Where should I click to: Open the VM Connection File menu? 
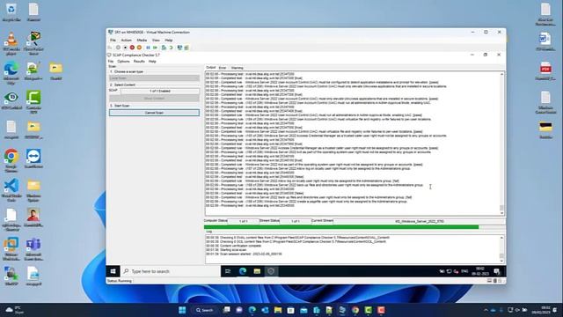pyautogui.click(x=113, y=41)
